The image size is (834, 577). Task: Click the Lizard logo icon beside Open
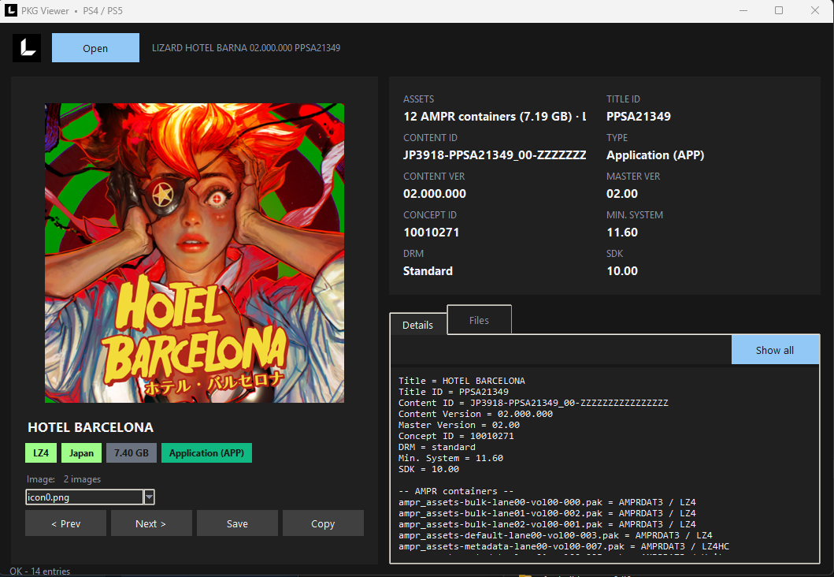click(x=27, y=48)
